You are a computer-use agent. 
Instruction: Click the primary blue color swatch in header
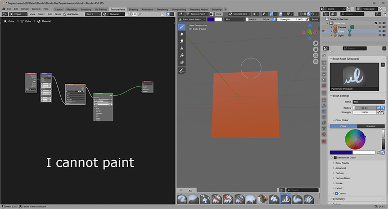click(211, 19)
